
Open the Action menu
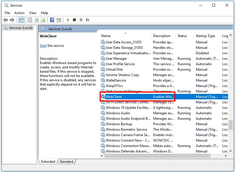coord(19,13)
